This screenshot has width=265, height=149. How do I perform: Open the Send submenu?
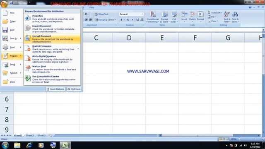click(x=12, y=65)
